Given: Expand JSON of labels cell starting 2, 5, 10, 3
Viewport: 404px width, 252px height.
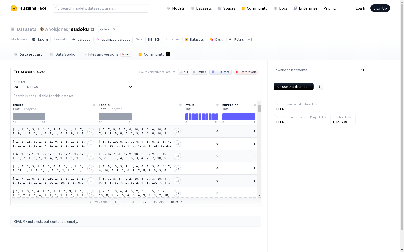Looking at the screenshot, I should (177, 168).
